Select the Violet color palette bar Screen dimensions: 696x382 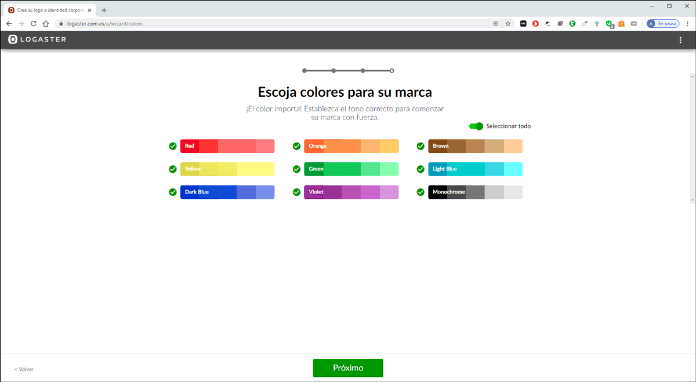(351, 192)
